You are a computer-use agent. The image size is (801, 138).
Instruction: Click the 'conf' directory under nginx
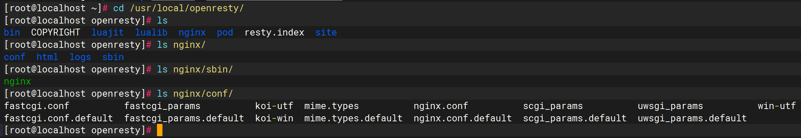point(15,57)
